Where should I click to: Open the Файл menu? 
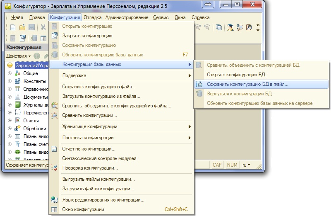pos(17,17)
